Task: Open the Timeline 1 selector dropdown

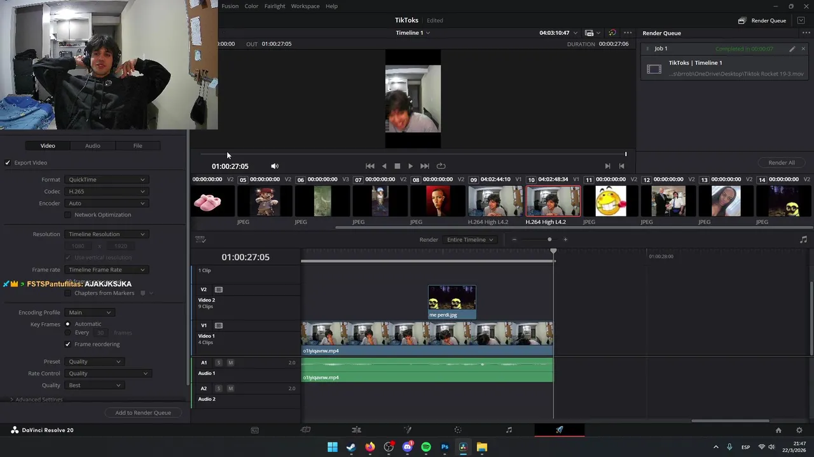Action: pyautogui.click(x=413, y=32)
